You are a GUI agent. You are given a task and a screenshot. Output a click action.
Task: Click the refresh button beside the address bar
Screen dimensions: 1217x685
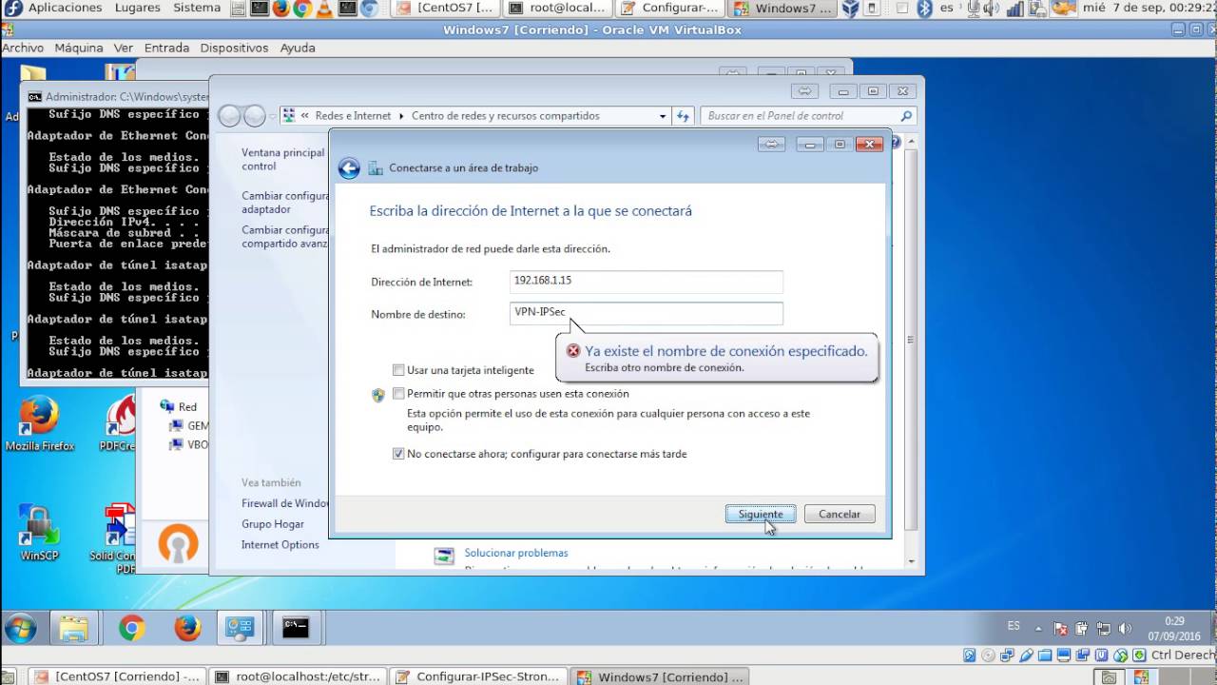[683, 116]
